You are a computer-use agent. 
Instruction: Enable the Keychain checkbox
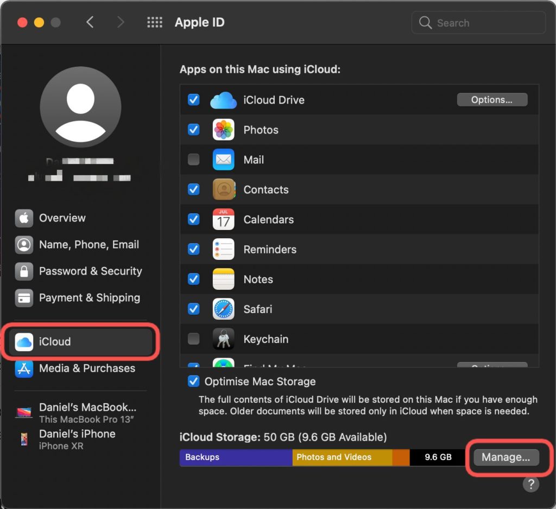194,339
